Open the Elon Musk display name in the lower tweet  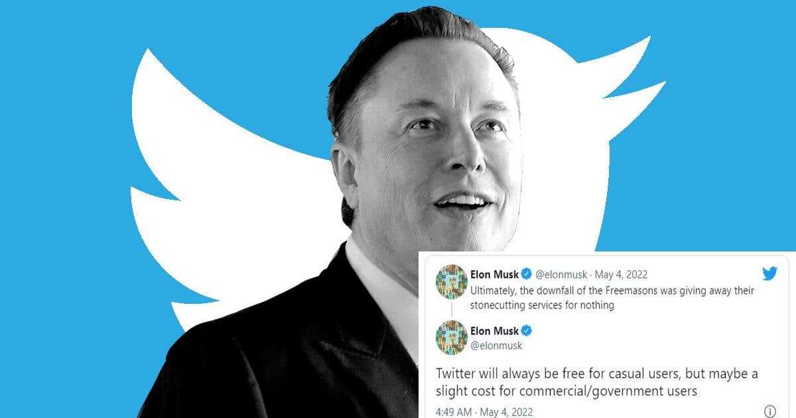coord(494,330)
